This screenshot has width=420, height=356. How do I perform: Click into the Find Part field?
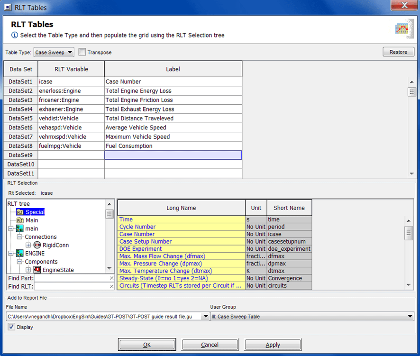pyautogui.click(x=72, y=278)
